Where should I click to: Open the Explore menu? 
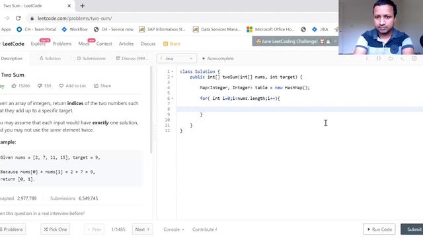click(x=38, y=44)
